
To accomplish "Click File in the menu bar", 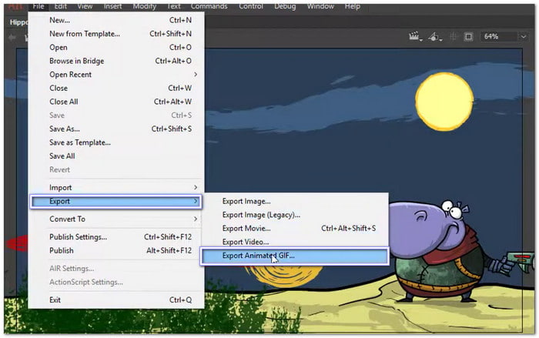I will click(38, 6).
